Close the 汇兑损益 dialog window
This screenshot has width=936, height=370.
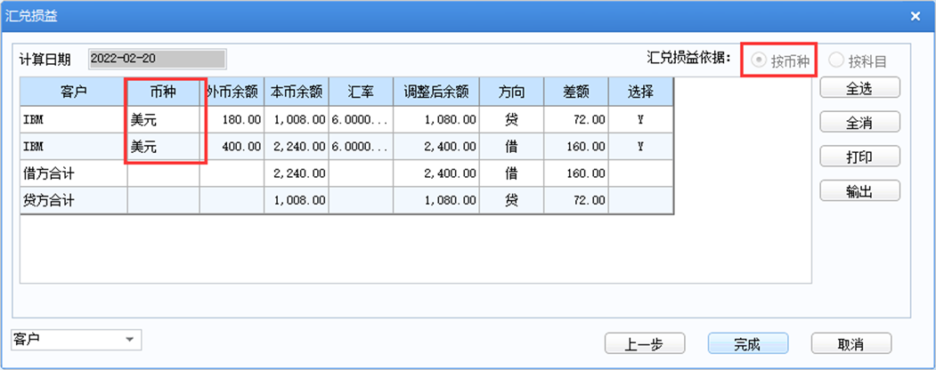point(915,16)
